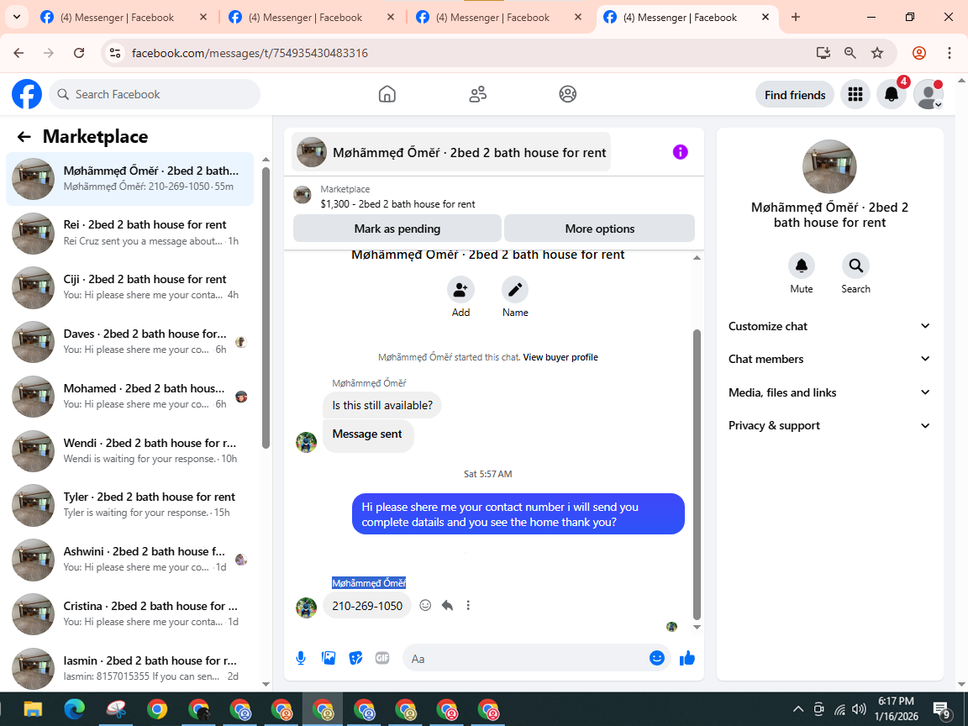Add people to the chat
The height and width of the screenshot is (726, 968).
460,290
